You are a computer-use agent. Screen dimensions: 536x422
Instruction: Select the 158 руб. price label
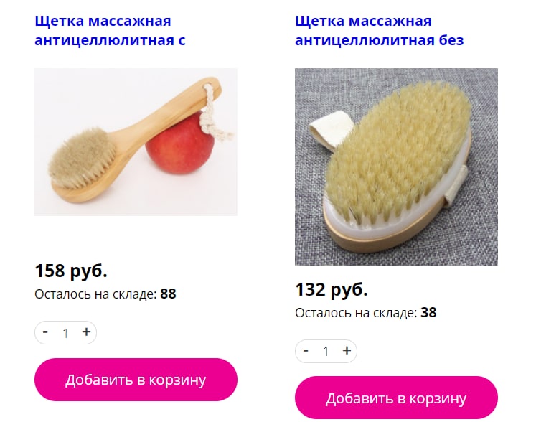(71, 271)
